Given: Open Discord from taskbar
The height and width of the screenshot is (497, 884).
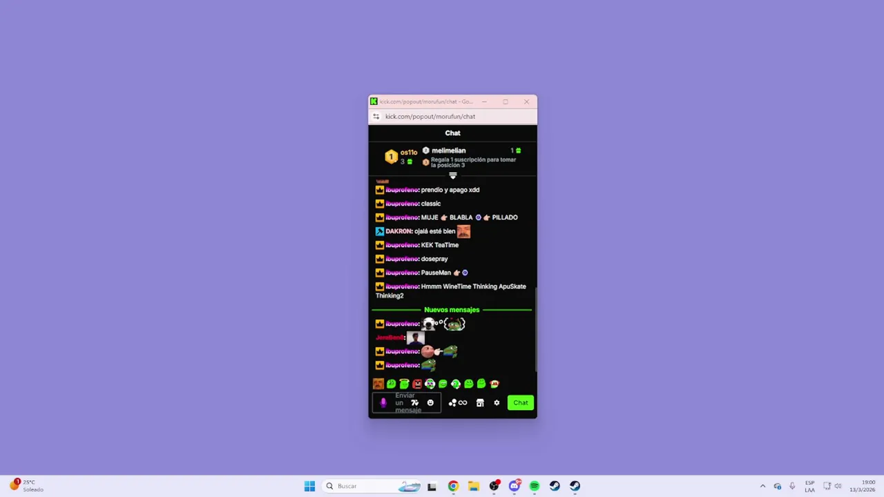Looking at the screenshot, I should [x=514, y=486].
